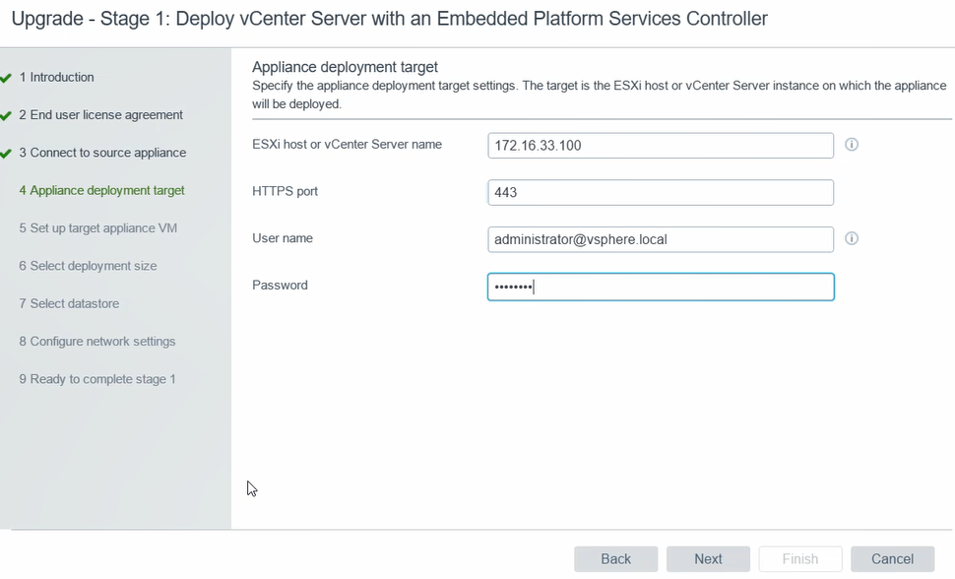
Task: Return to step 3 Connect to source appliance
Action: click(x=102, y=153)
